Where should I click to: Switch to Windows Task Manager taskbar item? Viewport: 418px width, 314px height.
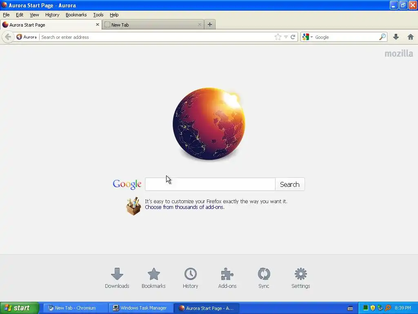pos(141,308)
